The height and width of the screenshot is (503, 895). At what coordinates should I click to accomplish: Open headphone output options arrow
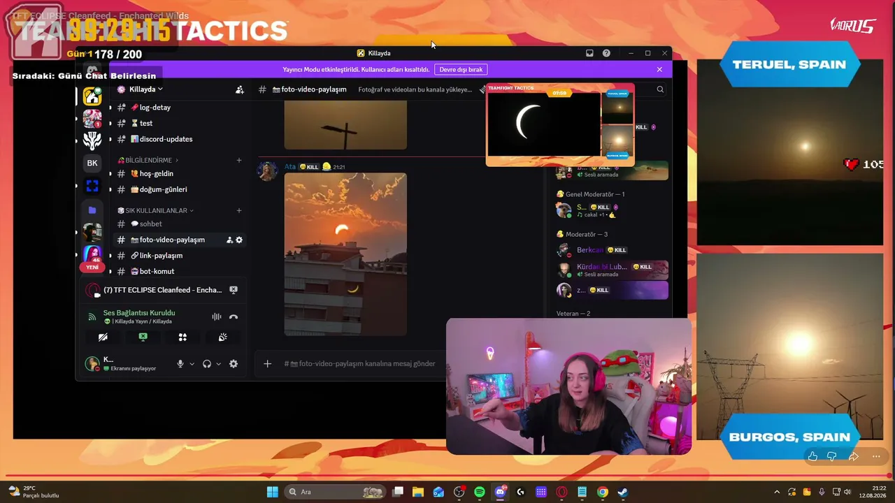click(x=218, y=364)
